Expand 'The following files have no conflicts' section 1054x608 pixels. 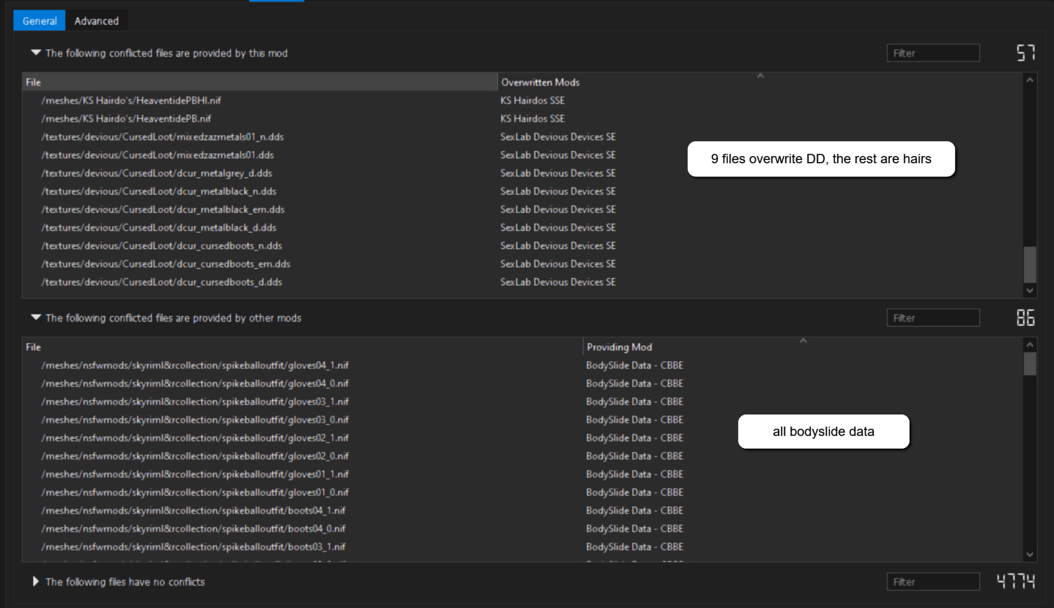(36, 582)
